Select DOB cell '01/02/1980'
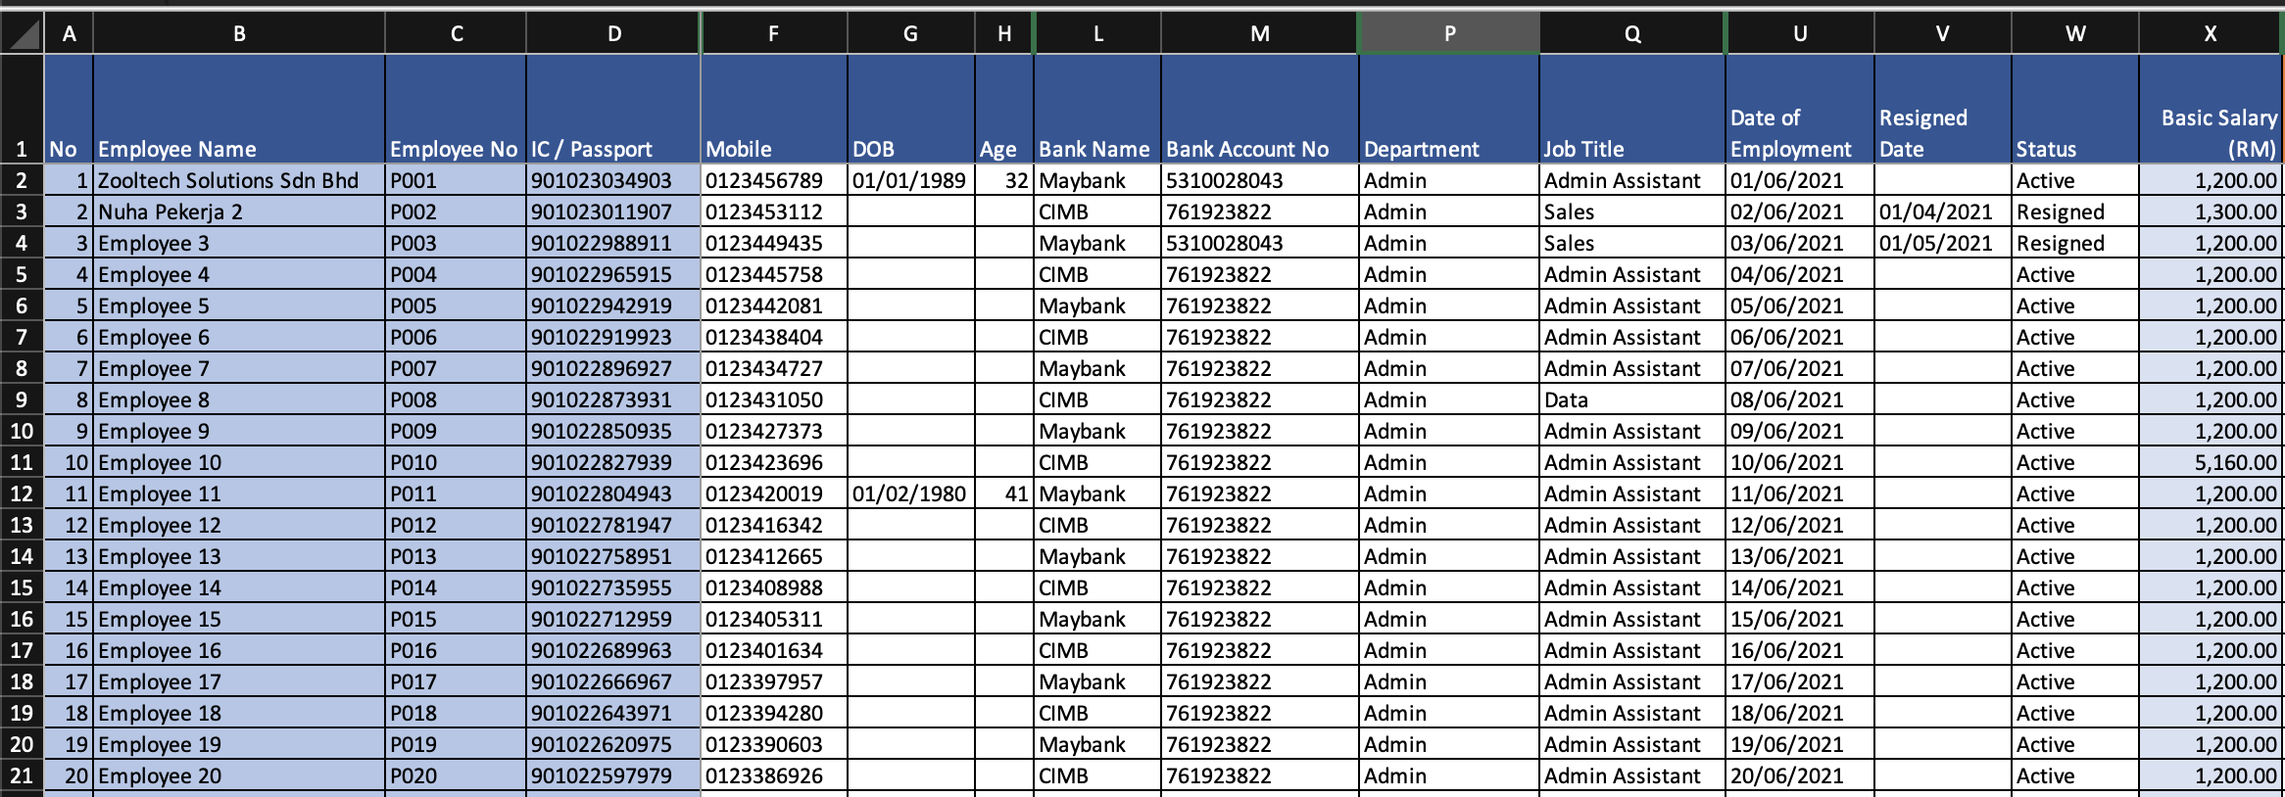Screen dimensions: 2285x797 (911, 493)
